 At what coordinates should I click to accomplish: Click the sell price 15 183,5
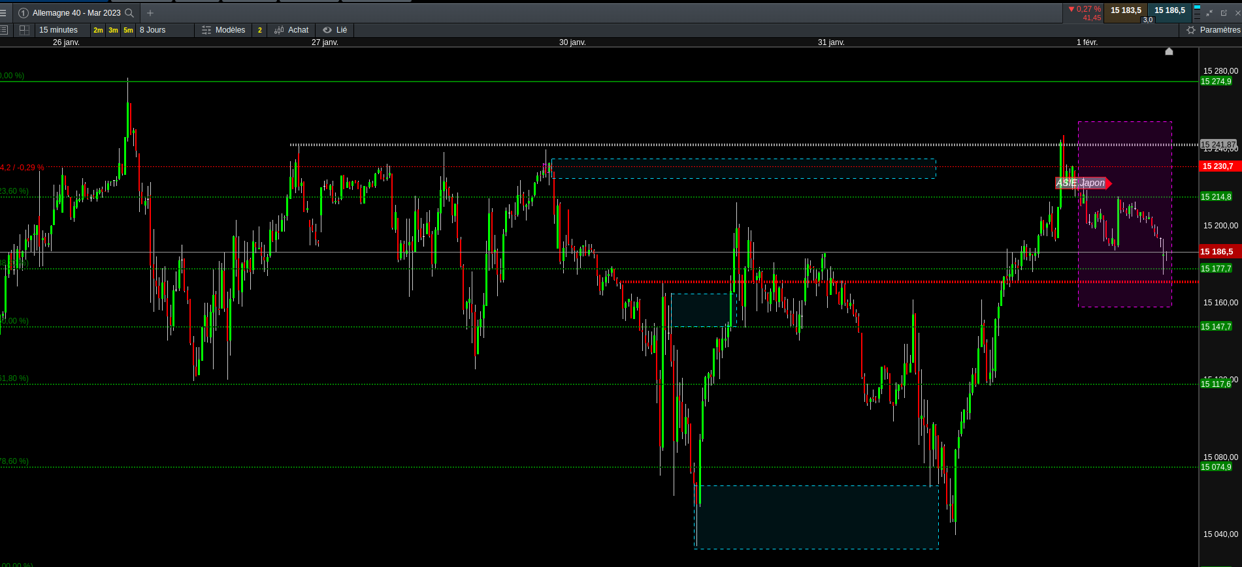[x=1126, y=10]
